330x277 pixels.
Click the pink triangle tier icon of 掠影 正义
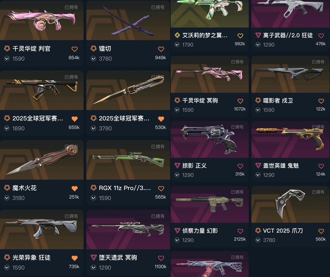(177, 166)
